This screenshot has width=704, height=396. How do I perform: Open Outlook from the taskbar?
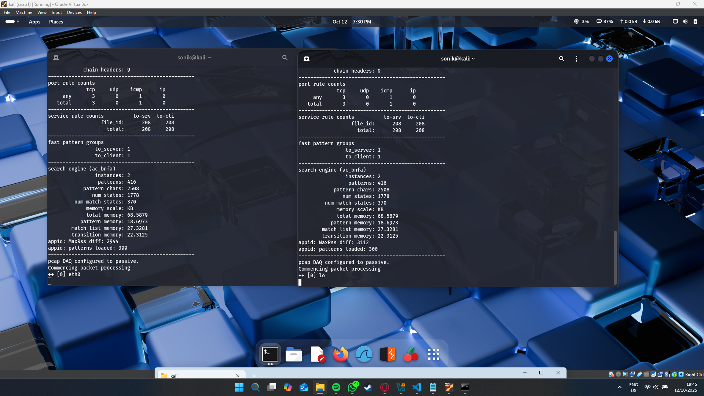pos(304,387)
